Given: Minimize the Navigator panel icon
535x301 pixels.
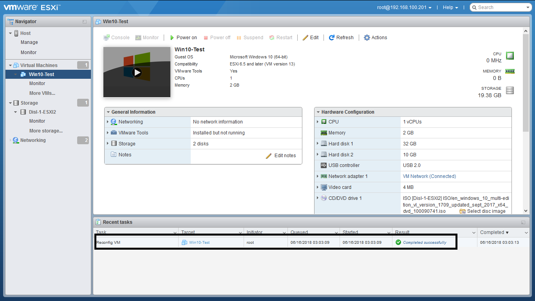Looking at the screenshot, I should [x=85, y=22].
